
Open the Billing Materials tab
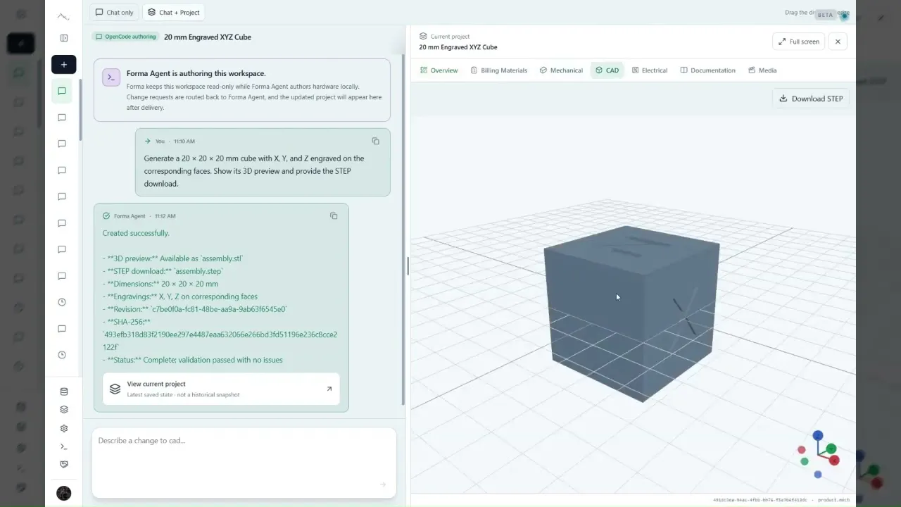click(499, 70)
